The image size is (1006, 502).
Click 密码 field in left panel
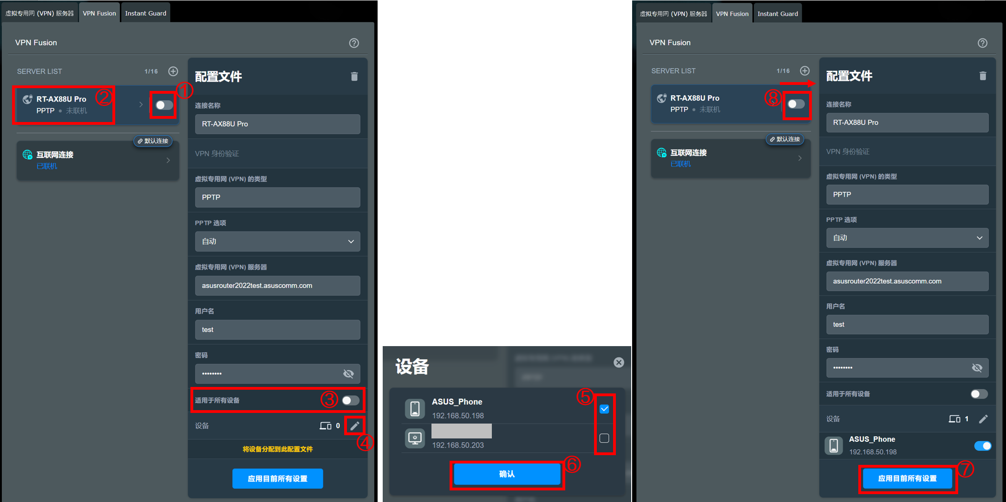[278, 373]
